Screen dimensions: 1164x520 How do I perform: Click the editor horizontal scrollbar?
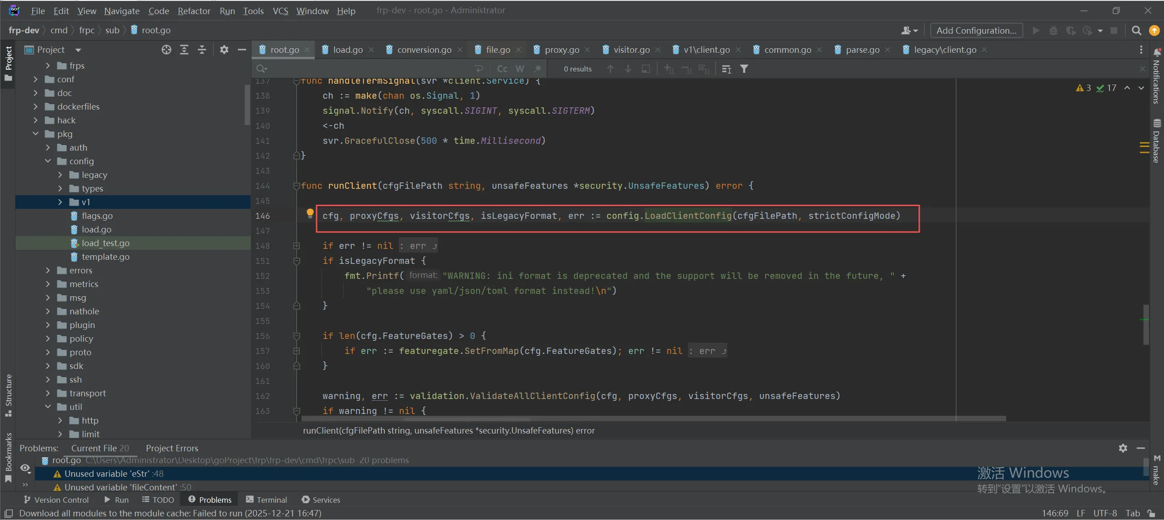click(x=637, y=418)
